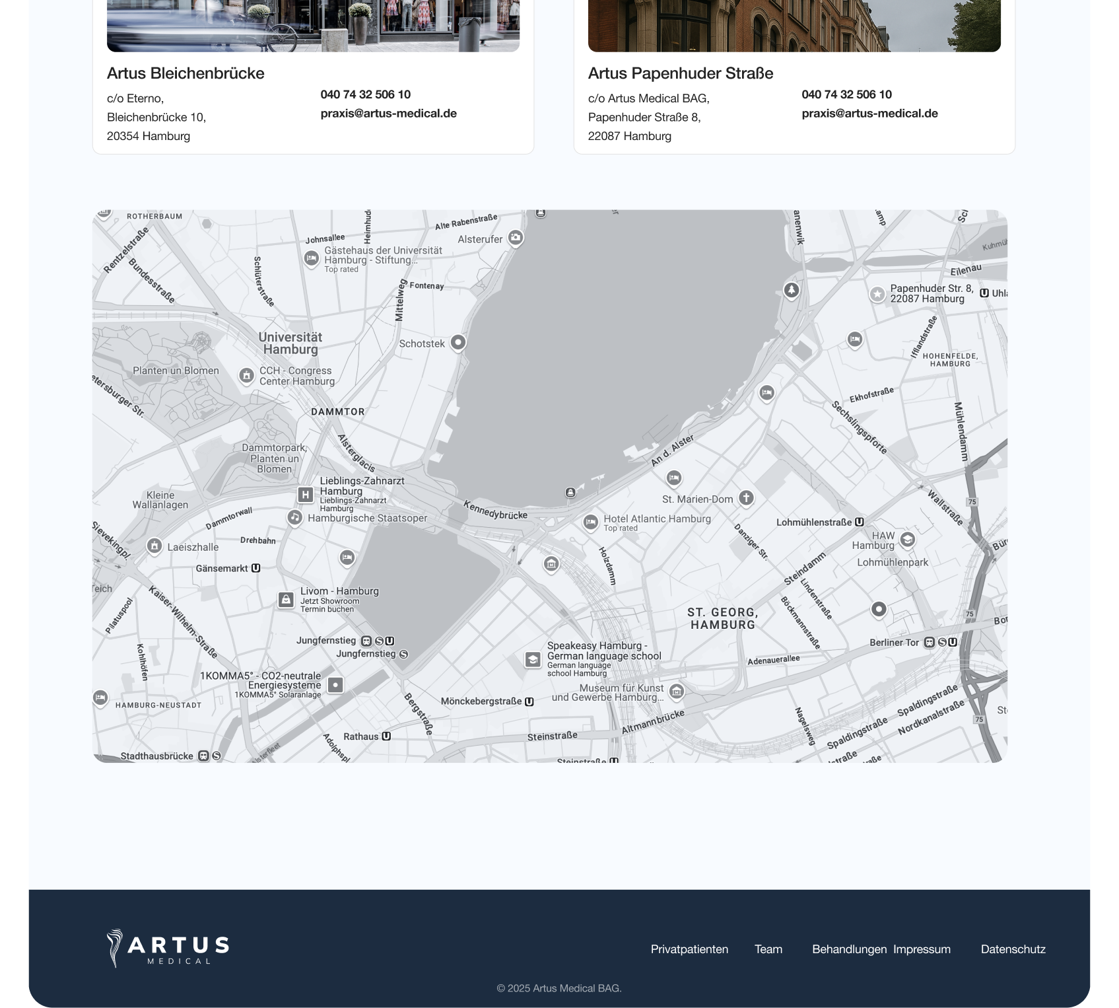Call the Papenhuder Straße phone number
This screenshot has height=1008, width=1119.
click(847, 94)
